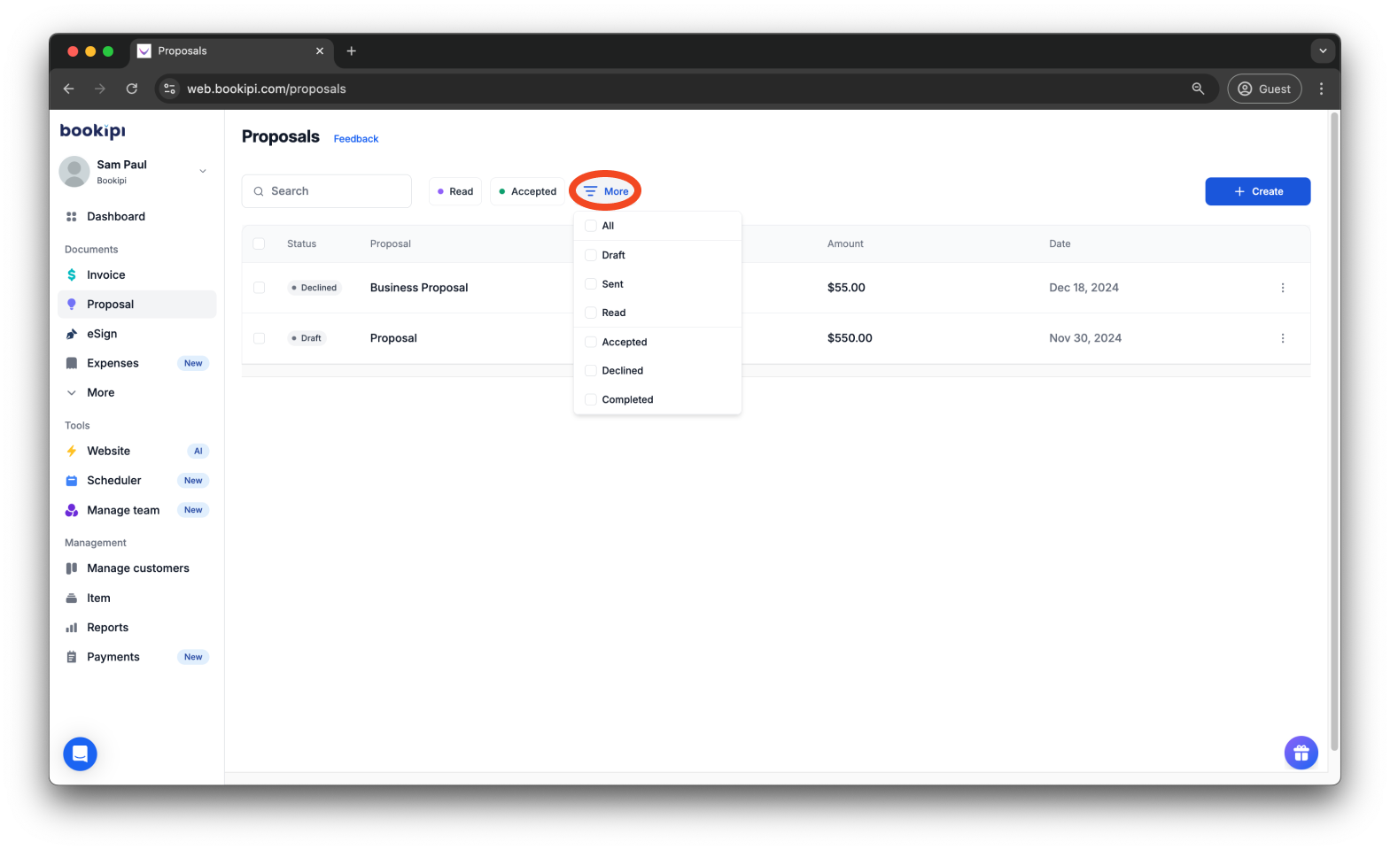The width and height of the screenshot is (1390, 850).
Task: Click the Manage team icon
Action: 72,510
